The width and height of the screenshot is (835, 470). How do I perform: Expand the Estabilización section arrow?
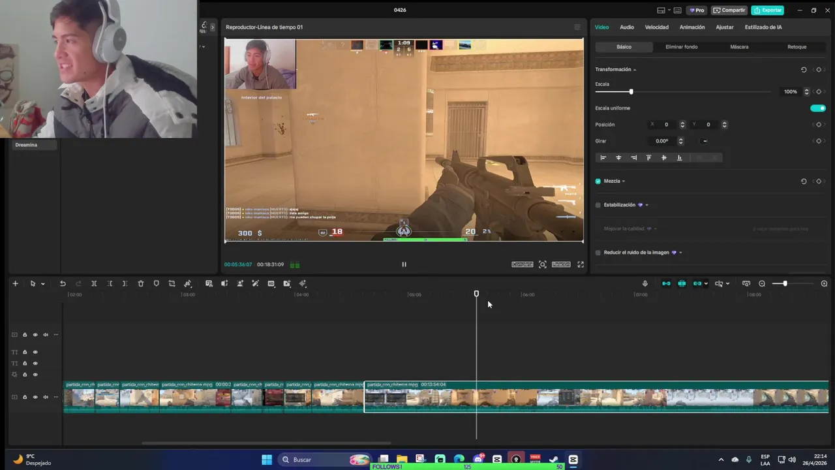(x=646, y=205)
